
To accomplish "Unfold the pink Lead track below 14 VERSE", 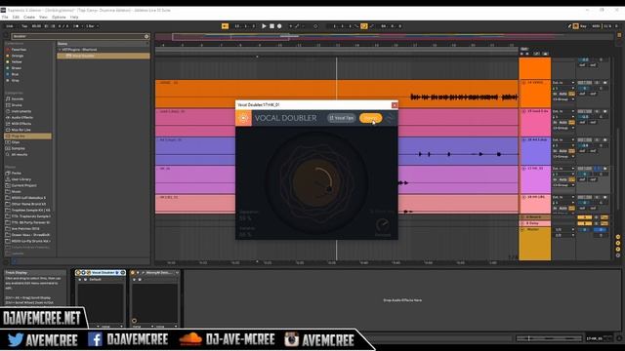I will [x=523, y=111].
